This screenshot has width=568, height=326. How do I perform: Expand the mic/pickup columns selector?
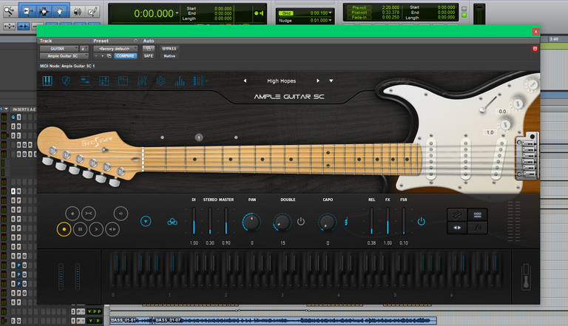[200, 81]
